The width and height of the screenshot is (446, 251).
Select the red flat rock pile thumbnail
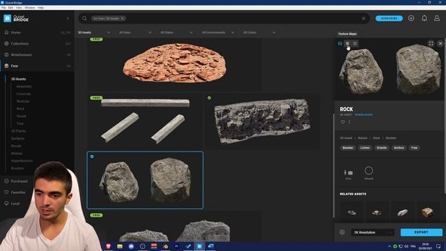(x=175, y=63)
